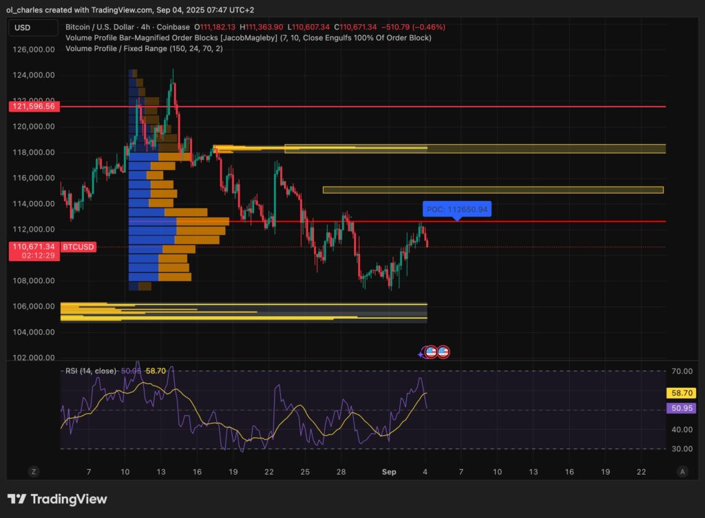Click the purple 50.95 RSI value badge
Screen dimensions: 705x518
tap(682, 408)
